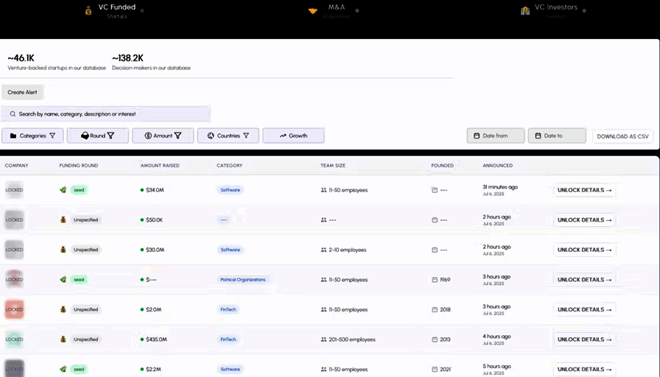This screenshot has height=377, width=660.
Task: Click the bank building icon beside VC Investors
Action: coord(525,11)
